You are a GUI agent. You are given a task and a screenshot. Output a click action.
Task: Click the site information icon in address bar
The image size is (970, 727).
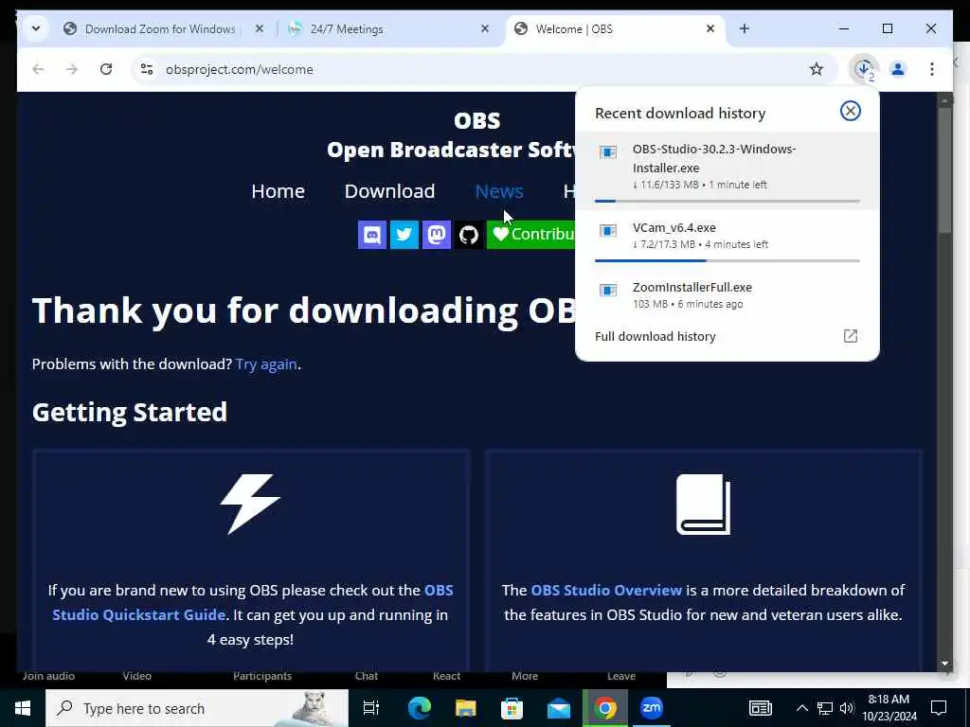(x=147, y=69)
